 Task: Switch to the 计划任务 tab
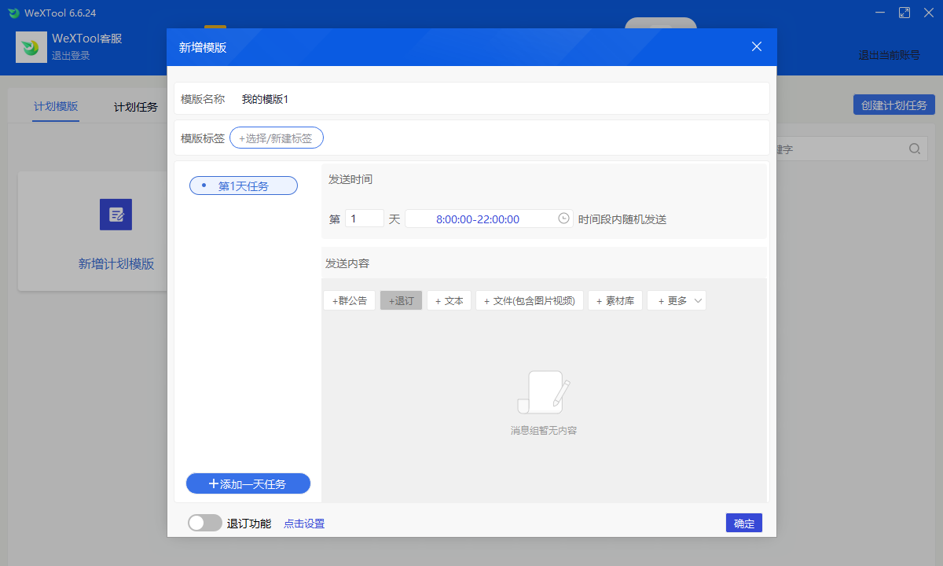pyautogui.click(x=136, y=107)
